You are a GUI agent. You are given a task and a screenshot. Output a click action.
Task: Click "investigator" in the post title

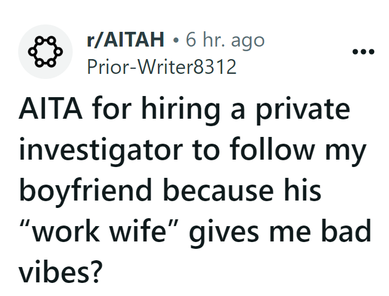(x=101, y=151)
